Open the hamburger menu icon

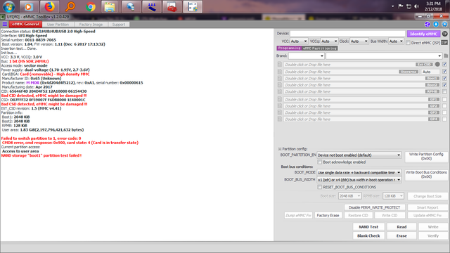5,24
